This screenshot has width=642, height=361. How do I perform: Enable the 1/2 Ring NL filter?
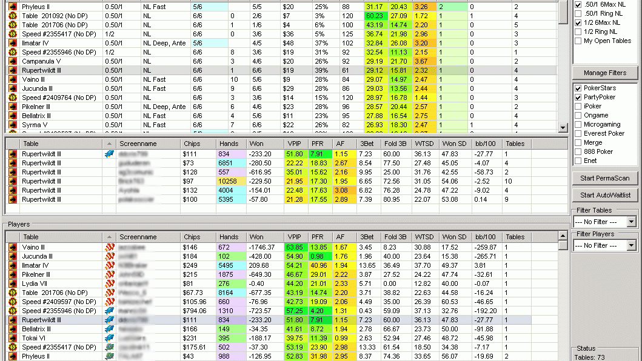(x=578, y=31)
